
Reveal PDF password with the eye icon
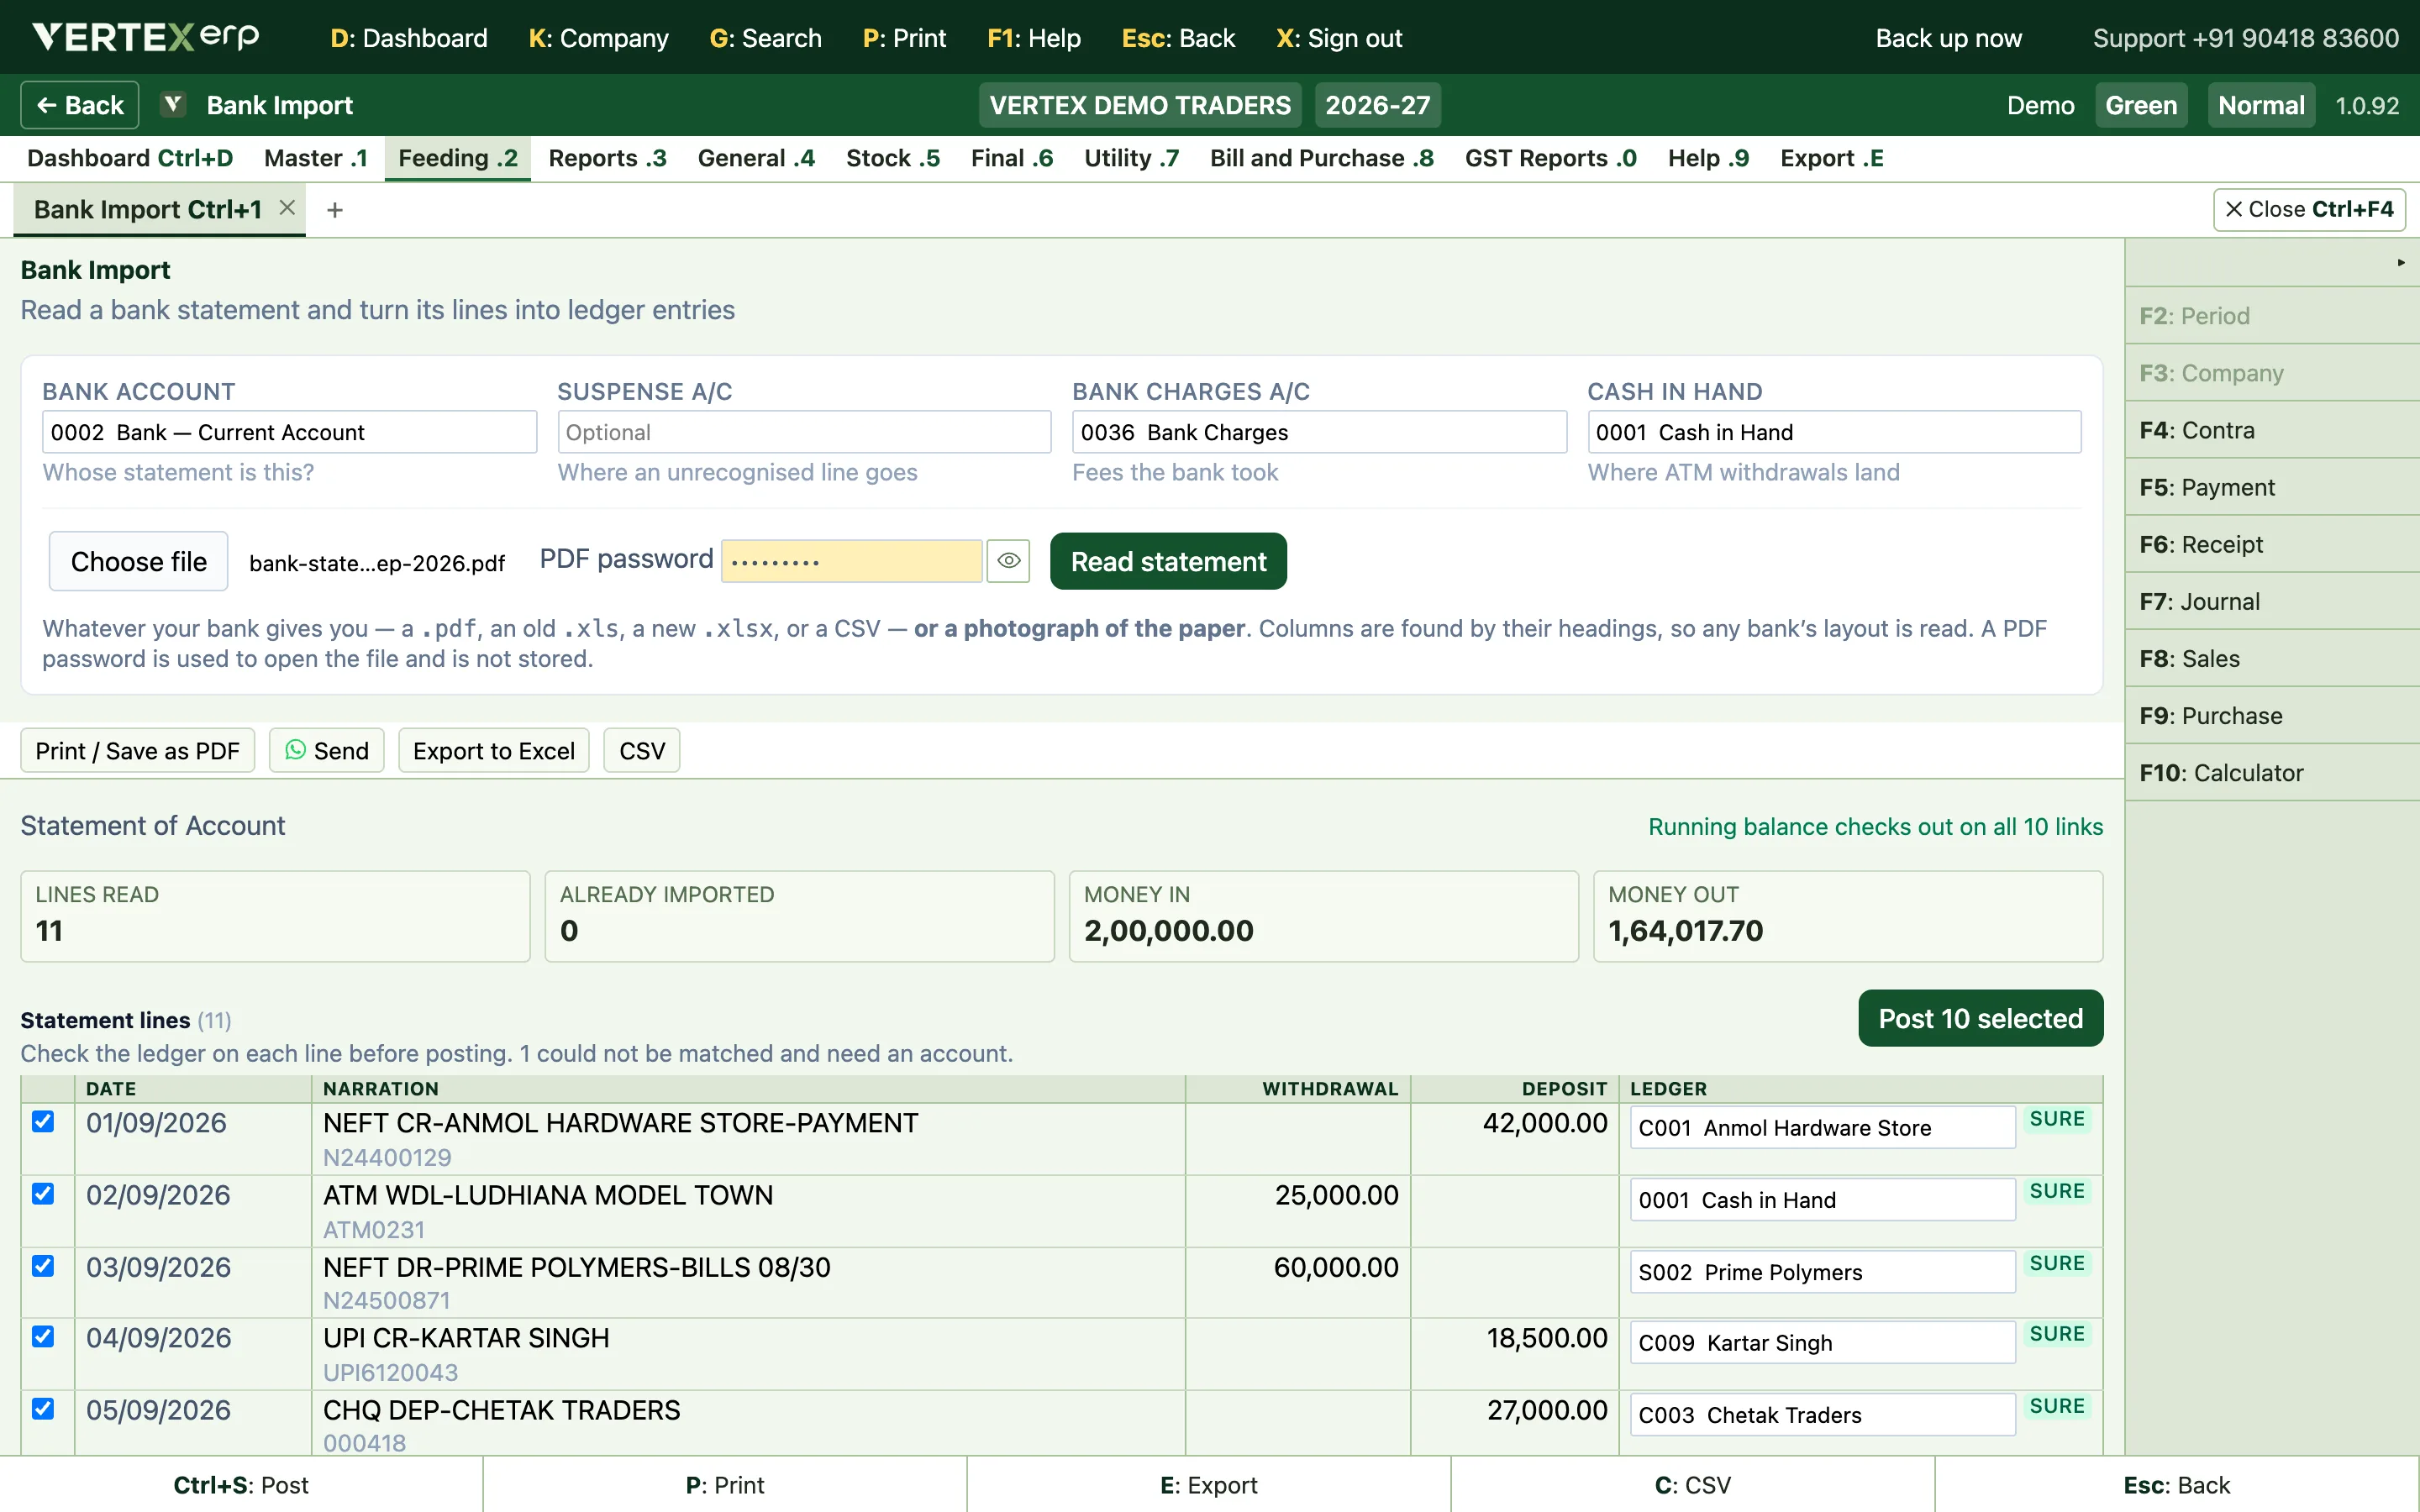point(1008,561)
